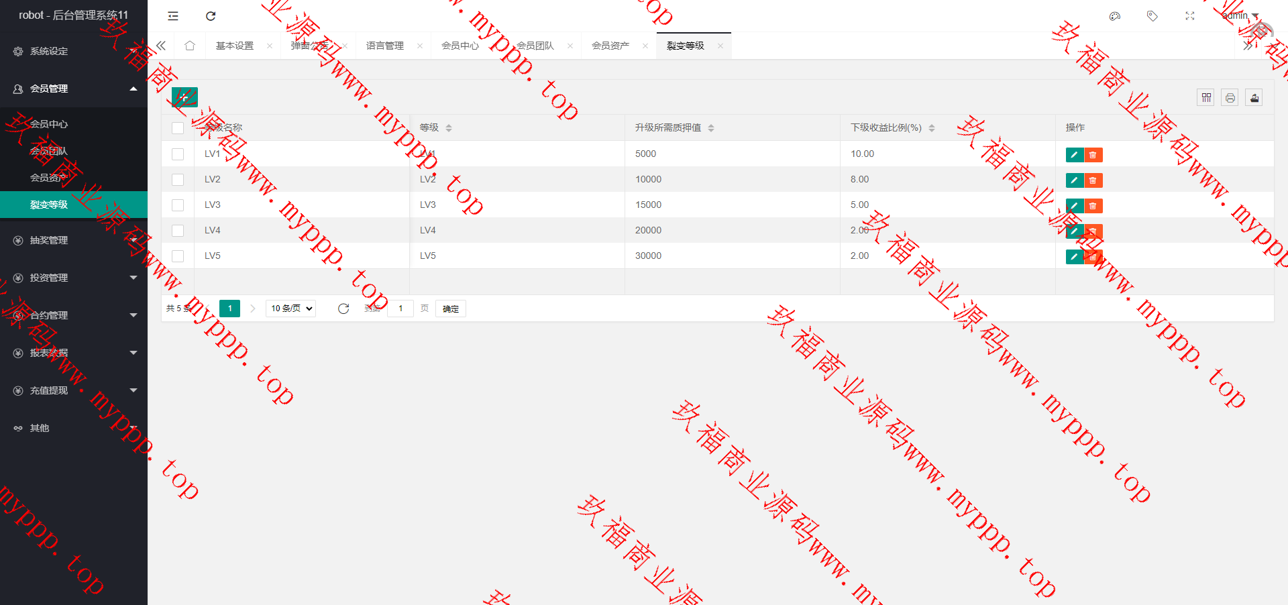Image resolution: width=1288 pixels, height=605 pixels.
Task: Delete the LV2 row with trash icon
Action: coord(1093,180)
